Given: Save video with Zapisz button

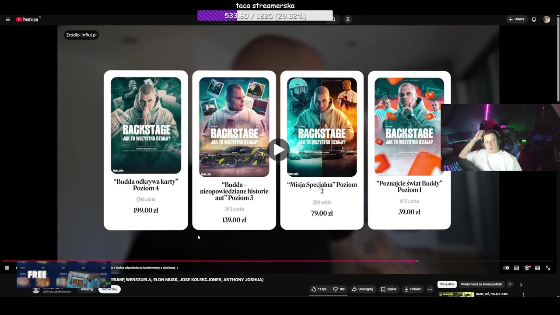Looking at the screenshot, I should pos(388,289).
